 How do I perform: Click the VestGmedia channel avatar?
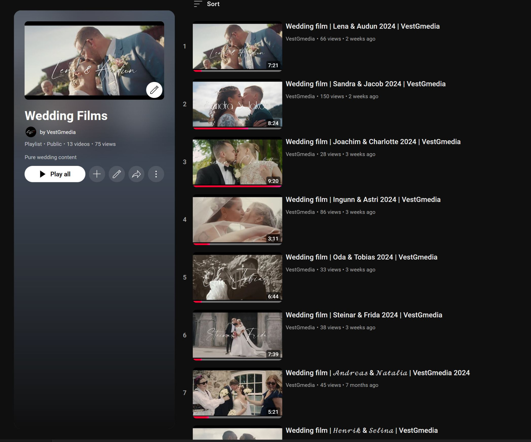tap(31, 132)
